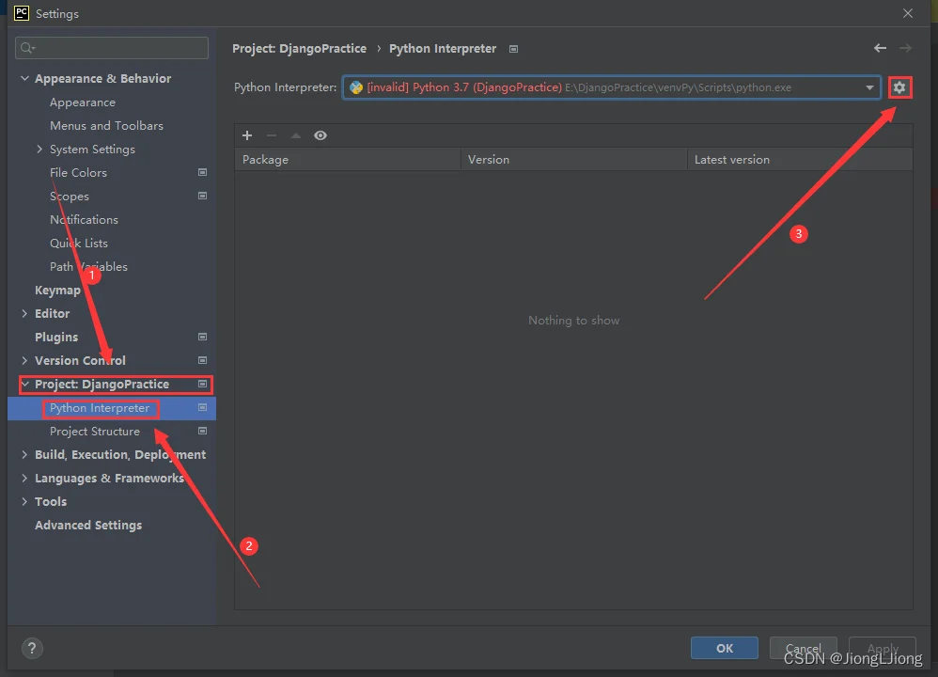Image resolution: width=938 pixels, height=677 pixels.
Task: Select Project Structure page
Action: 95,431
